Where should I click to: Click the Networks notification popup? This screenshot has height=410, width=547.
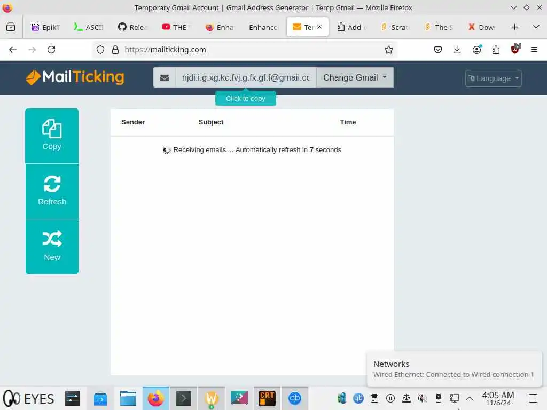click(x=454, y=369)
